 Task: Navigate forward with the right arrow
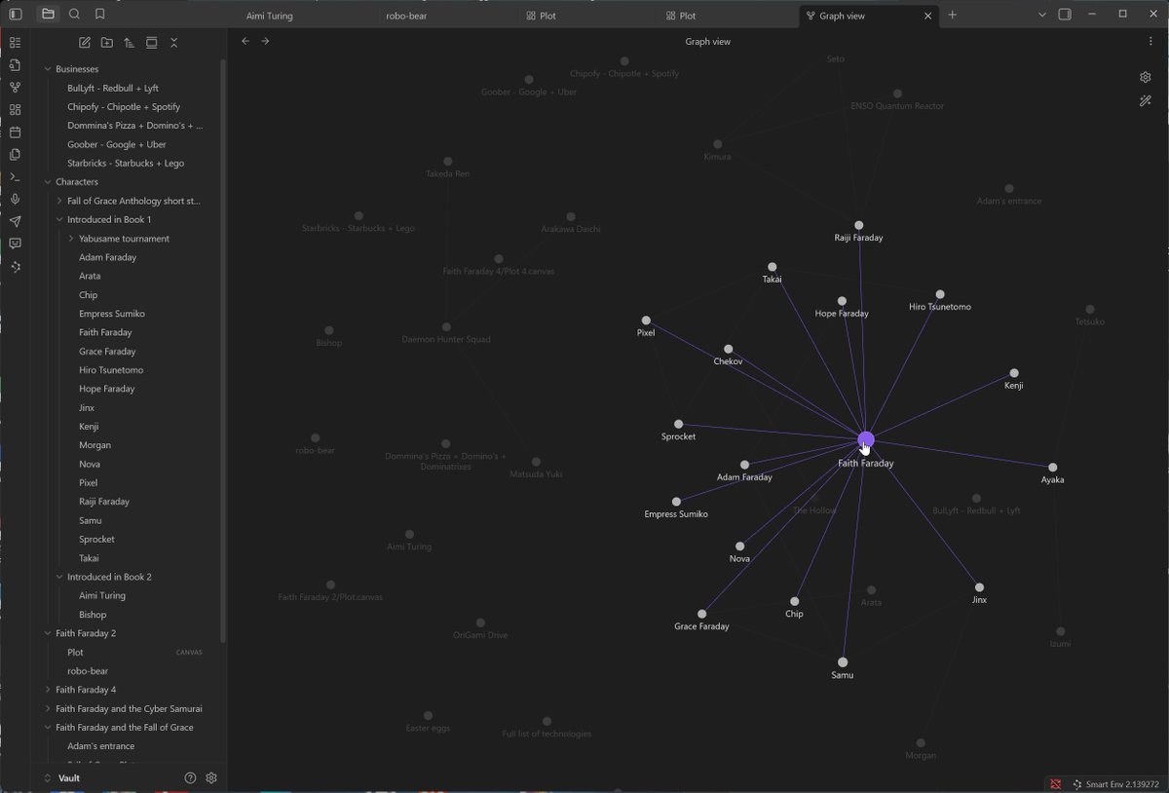[x=265, y=42]
